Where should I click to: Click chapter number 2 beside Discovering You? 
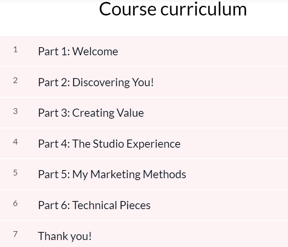[x=15, y=80]
